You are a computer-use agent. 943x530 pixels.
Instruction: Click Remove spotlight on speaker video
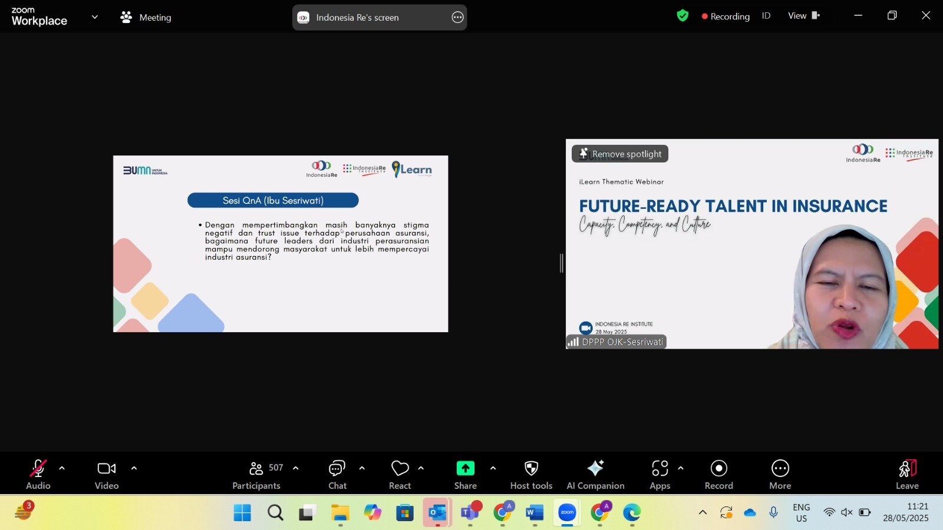click(x=620, y=154)
